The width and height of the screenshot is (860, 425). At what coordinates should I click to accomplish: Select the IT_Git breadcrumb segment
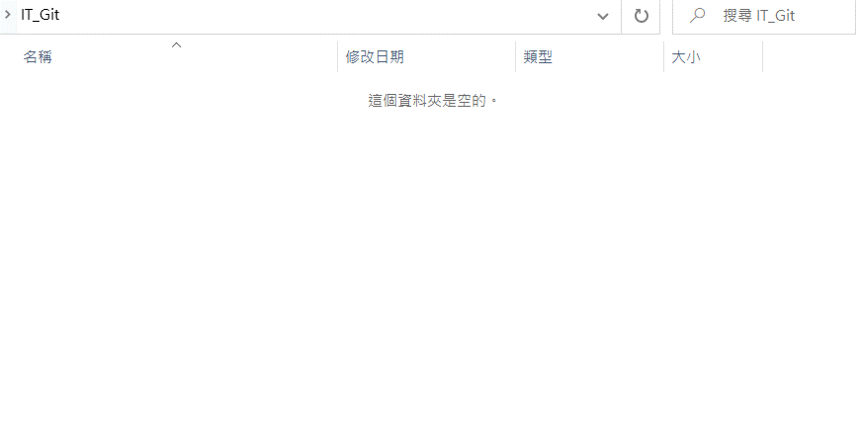coord(41,15)
